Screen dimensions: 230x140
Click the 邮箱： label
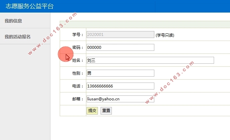pyautogui.click(x=78, y=99)
